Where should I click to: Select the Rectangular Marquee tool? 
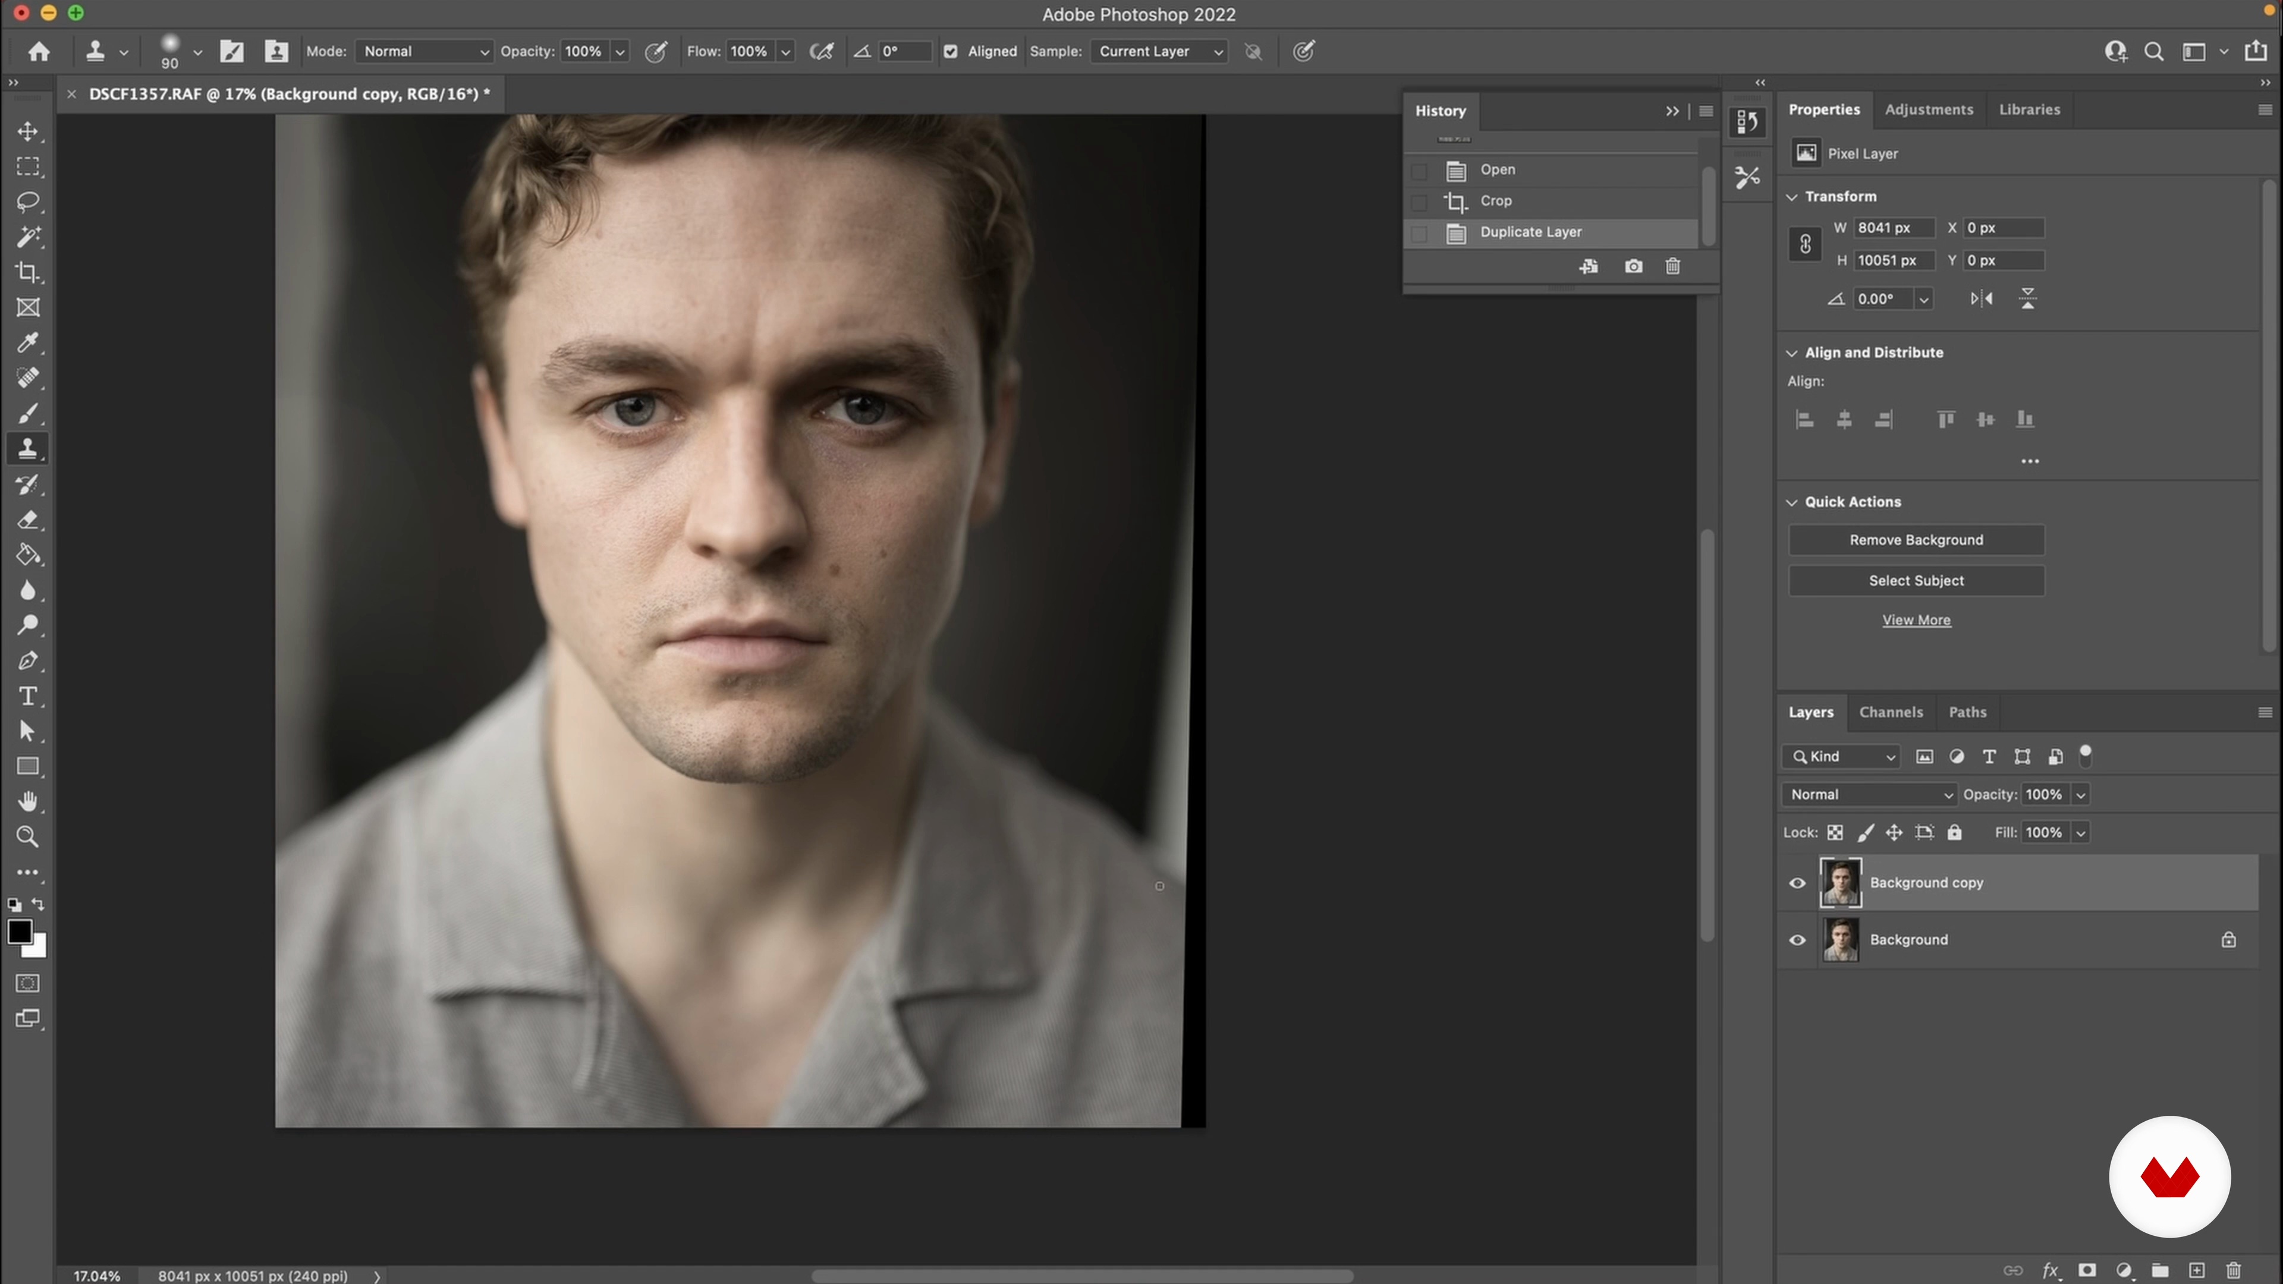(27, 166)
